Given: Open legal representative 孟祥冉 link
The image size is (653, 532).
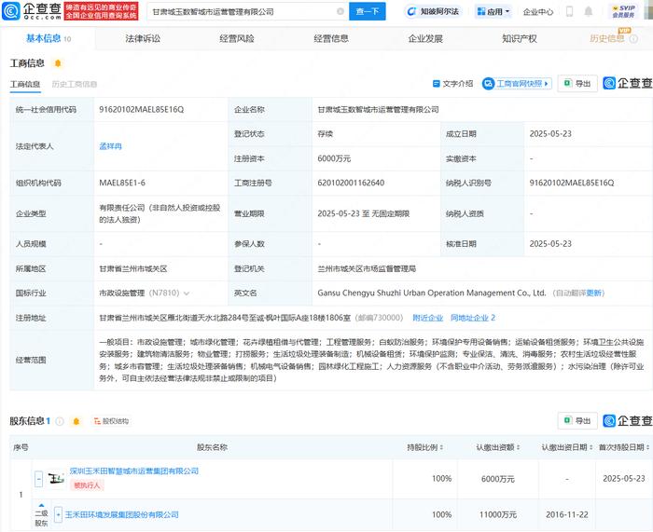Looking at the screenshot, I should click(110, 146).
